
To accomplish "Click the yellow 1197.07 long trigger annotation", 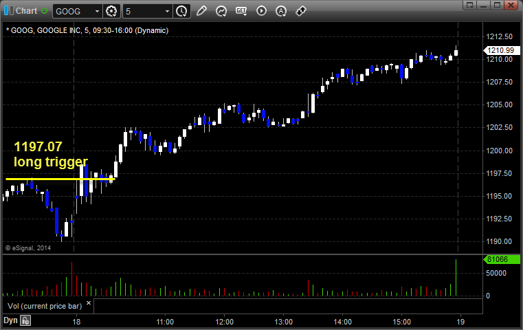I will click(x=51, y=154).
